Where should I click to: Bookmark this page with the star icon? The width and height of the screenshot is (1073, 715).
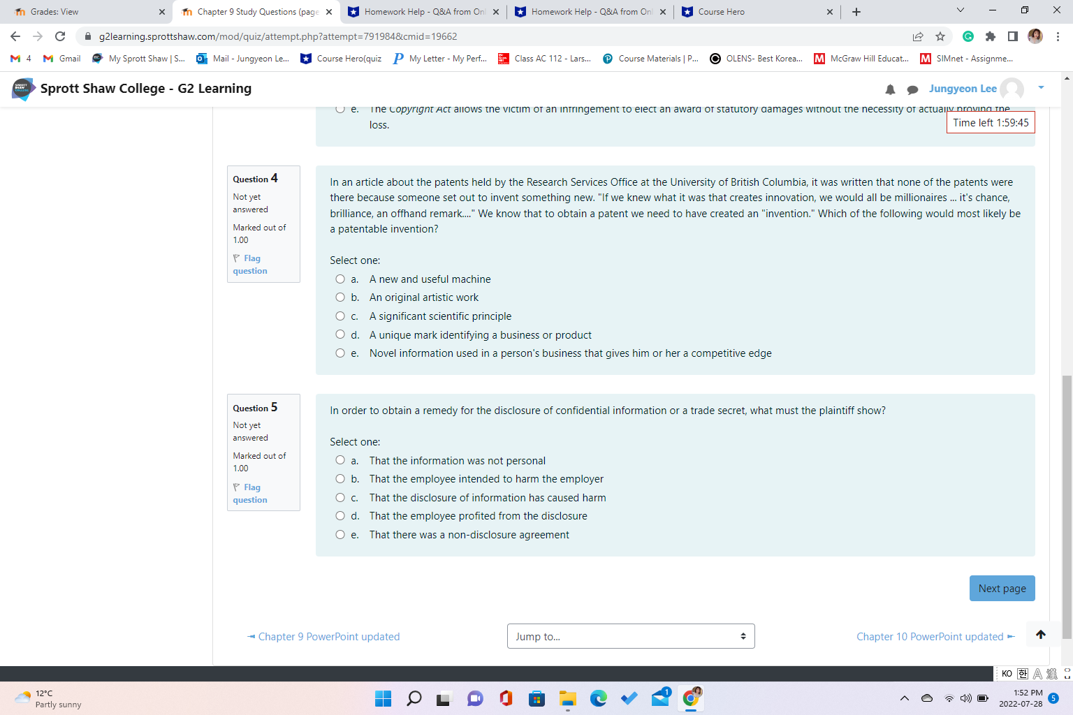(940, 36)
